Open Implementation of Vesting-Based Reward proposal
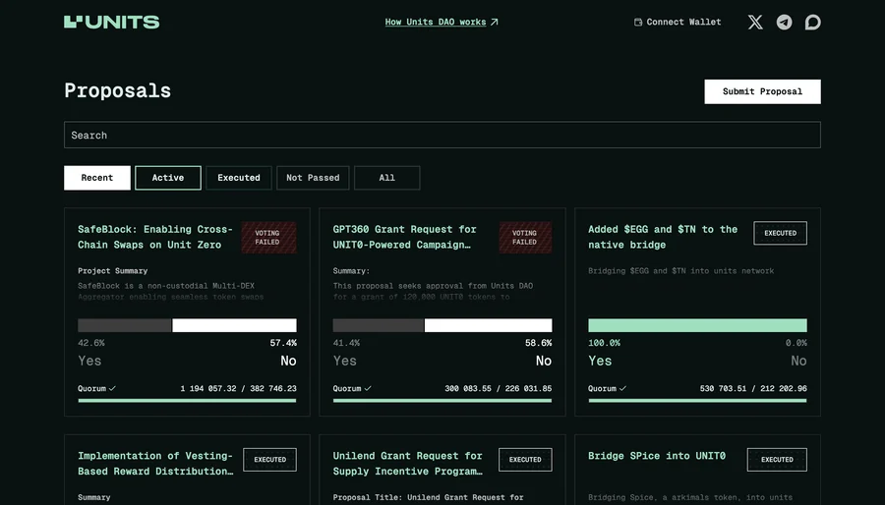The width and height of the screenshot is (885, 505). coord(155,464)
